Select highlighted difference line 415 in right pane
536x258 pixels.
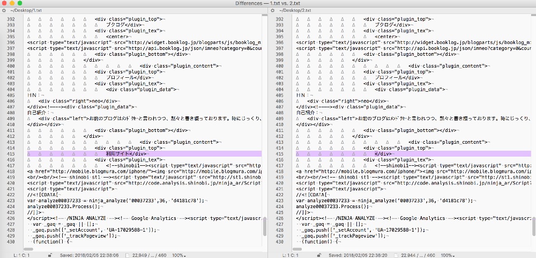[413, 153]
